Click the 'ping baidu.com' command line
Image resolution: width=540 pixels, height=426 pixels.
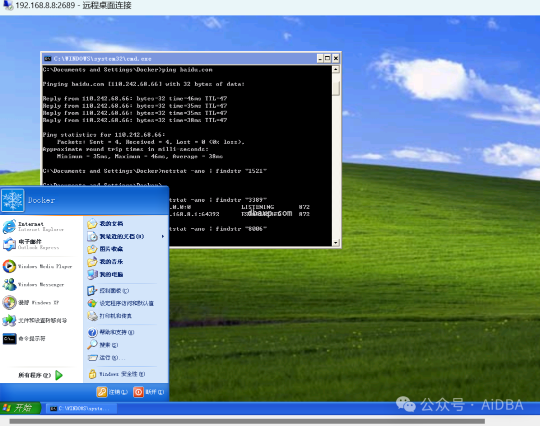(x=127, y=70)
